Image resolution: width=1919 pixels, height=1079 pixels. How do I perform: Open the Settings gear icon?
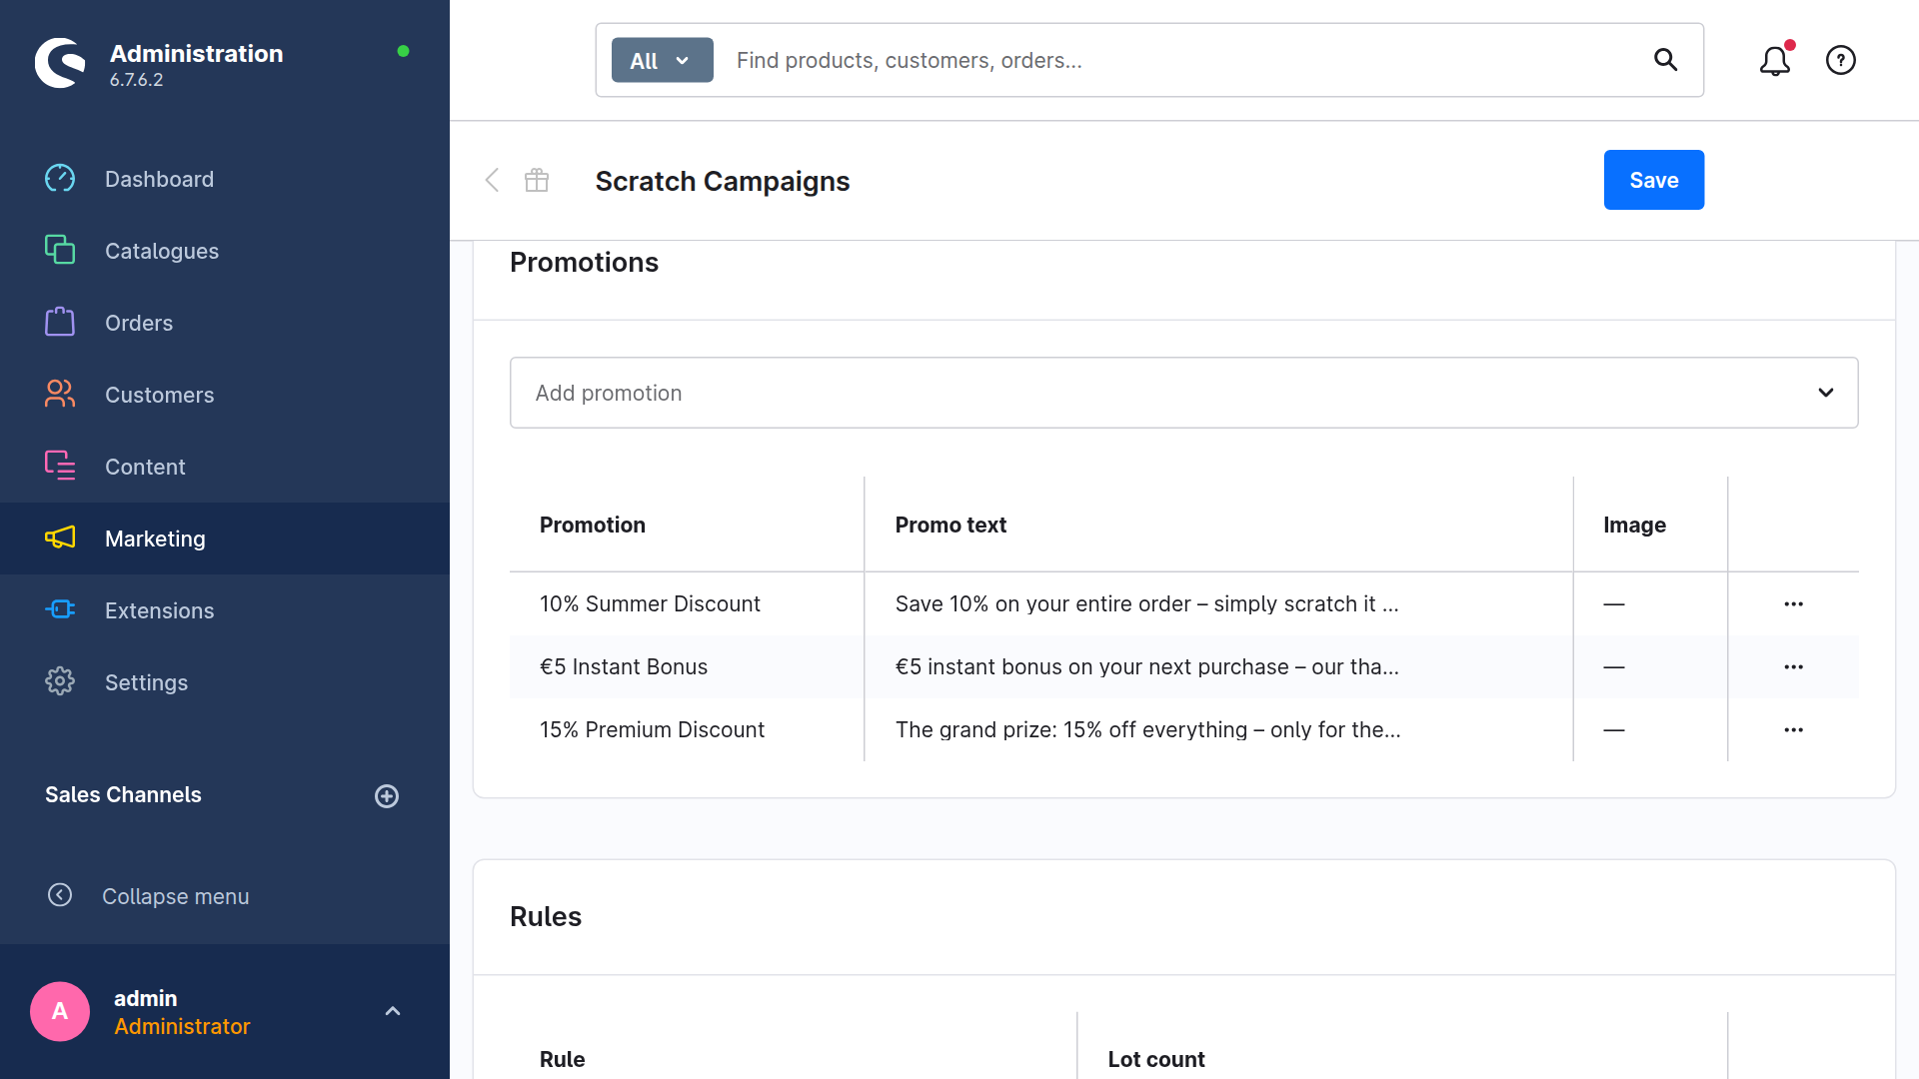60,681
